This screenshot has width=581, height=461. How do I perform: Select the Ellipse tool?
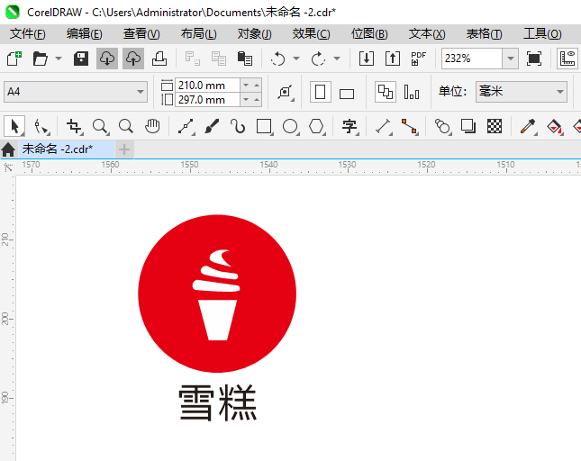290,126
